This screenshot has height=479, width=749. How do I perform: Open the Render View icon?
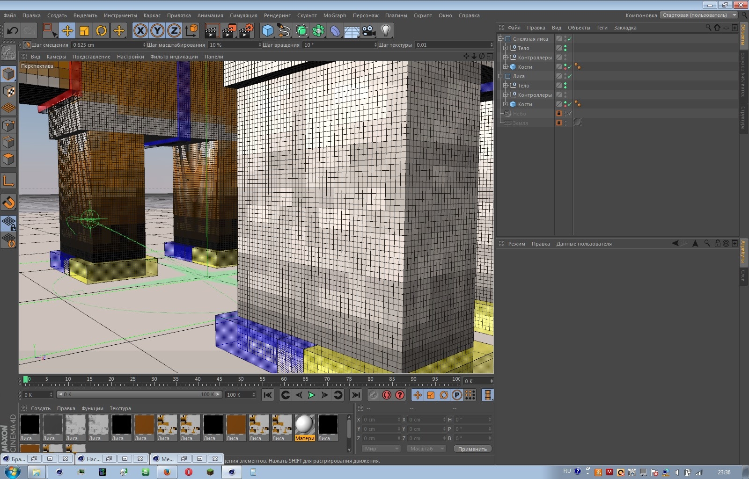pyautogui.click(x=212, y=30)
